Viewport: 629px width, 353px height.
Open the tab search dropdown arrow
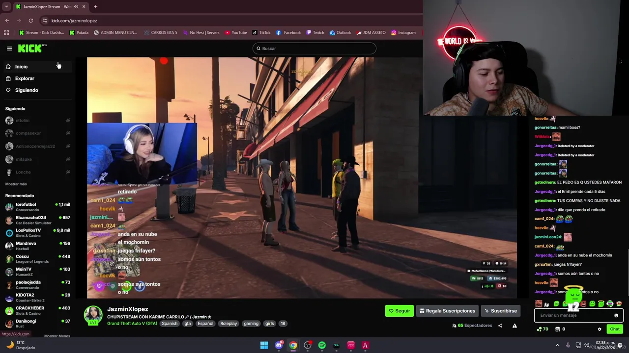[6, 7]
